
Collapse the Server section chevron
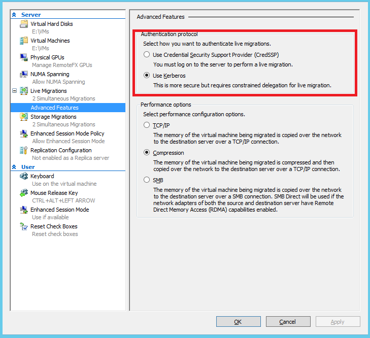click(14, 15)
